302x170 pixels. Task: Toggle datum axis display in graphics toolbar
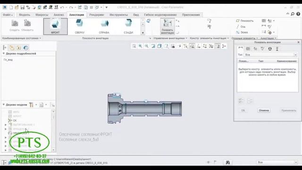tap(198, 46)
